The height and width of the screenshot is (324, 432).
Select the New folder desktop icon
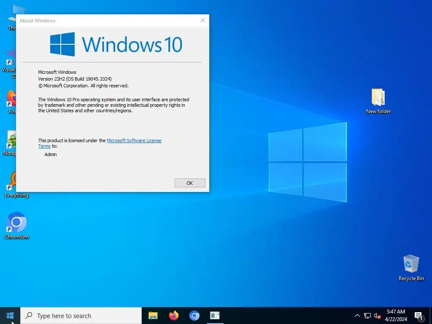(378, 101)
